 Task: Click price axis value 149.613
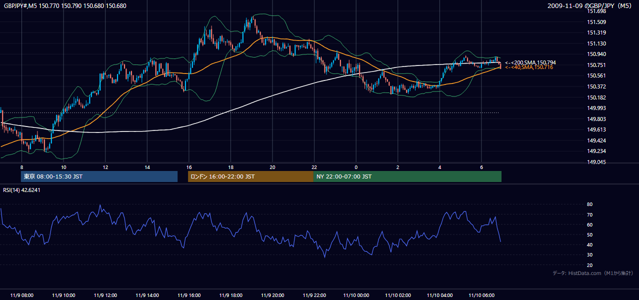tap(596, 129)
